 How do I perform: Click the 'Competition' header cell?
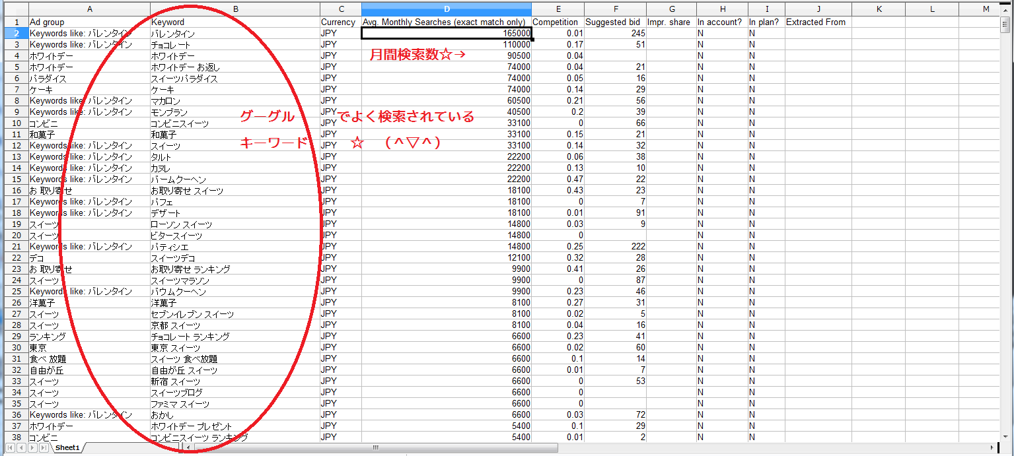tap(558, 22)
